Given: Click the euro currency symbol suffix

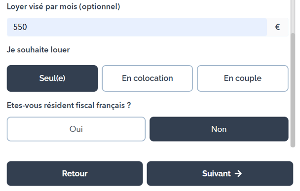Looking at the screenshot, I should tap(277, 27).
